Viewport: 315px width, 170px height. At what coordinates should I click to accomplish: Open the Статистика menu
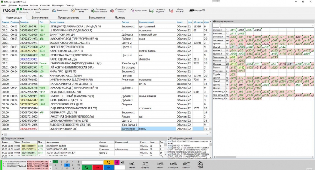click(x=45, y=6)
